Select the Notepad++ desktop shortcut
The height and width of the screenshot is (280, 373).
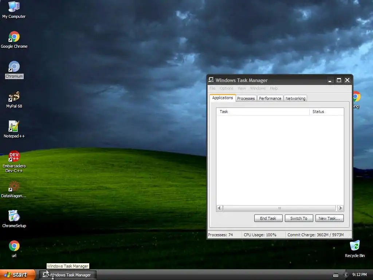coord(14,129)
